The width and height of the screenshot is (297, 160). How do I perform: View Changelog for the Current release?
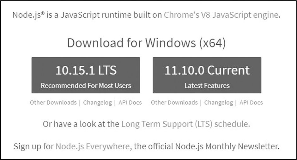tap(219, 102)
